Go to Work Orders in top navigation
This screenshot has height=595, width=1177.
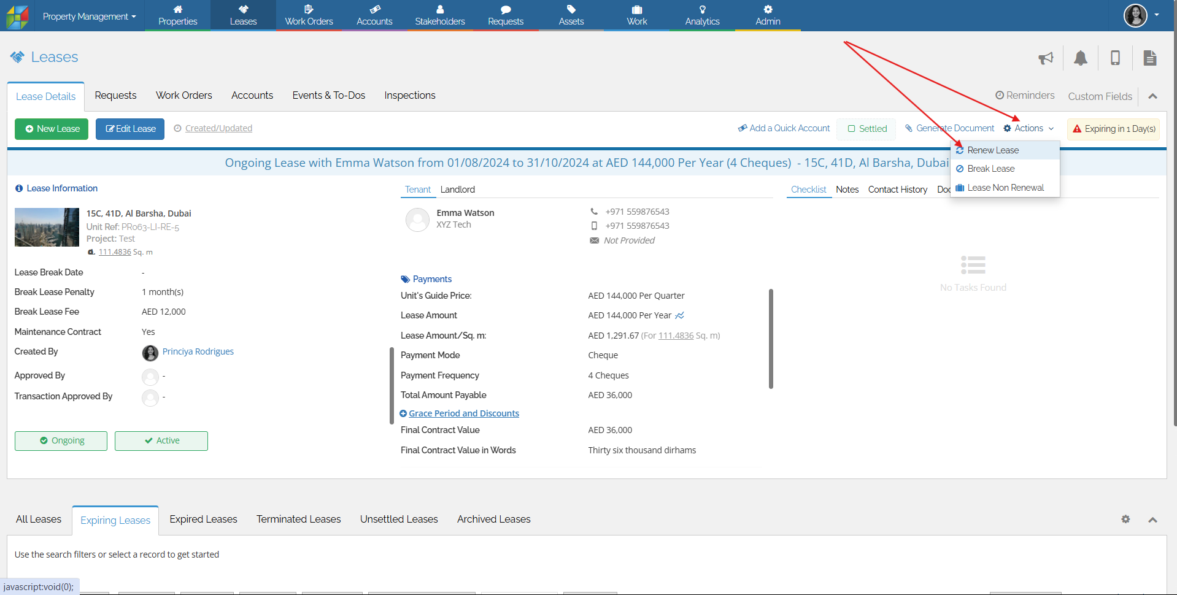pyautogui.click(x=309, y=15)
